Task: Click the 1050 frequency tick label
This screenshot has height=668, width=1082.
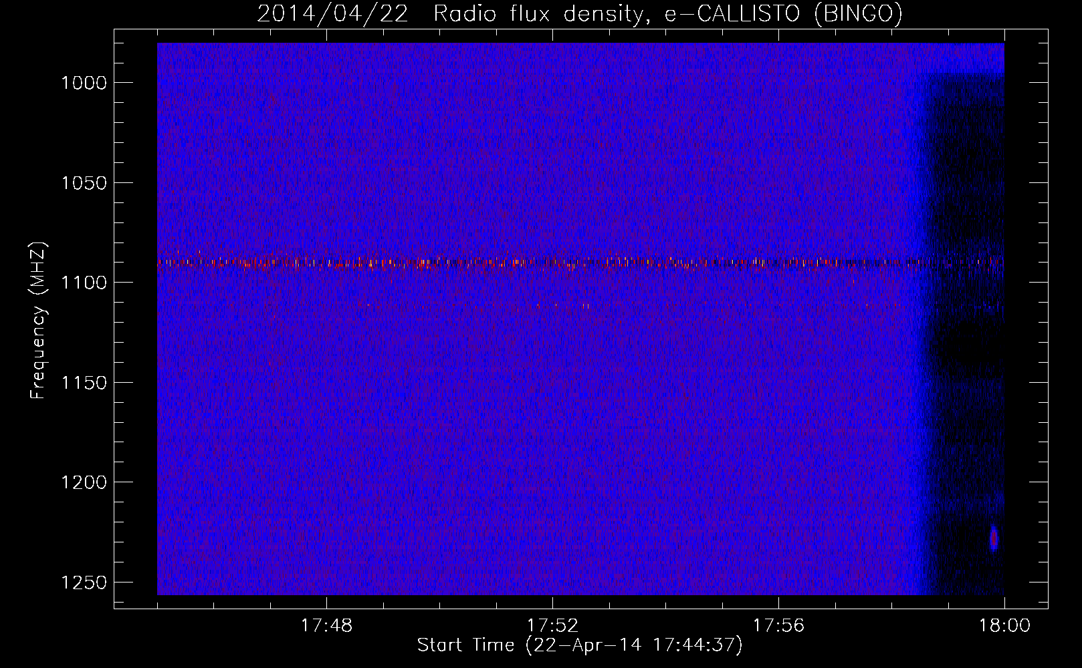Action: point(84,183)
